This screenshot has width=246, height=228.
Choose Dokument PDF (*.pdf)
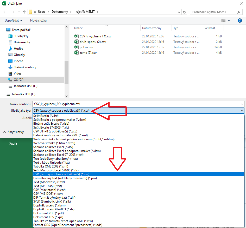pyautogui.click(x=138, y=213)
